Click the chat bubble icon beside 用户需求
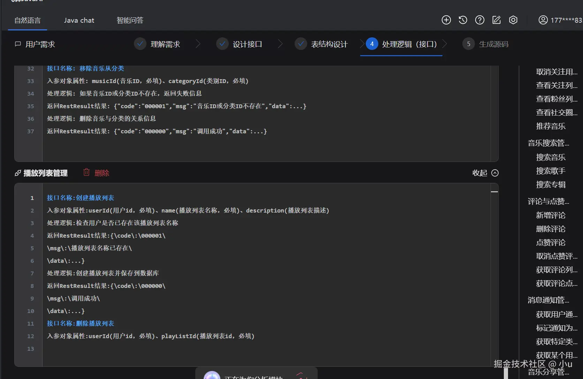The height and width of the screenshot is (379, 583). (18, 44)
